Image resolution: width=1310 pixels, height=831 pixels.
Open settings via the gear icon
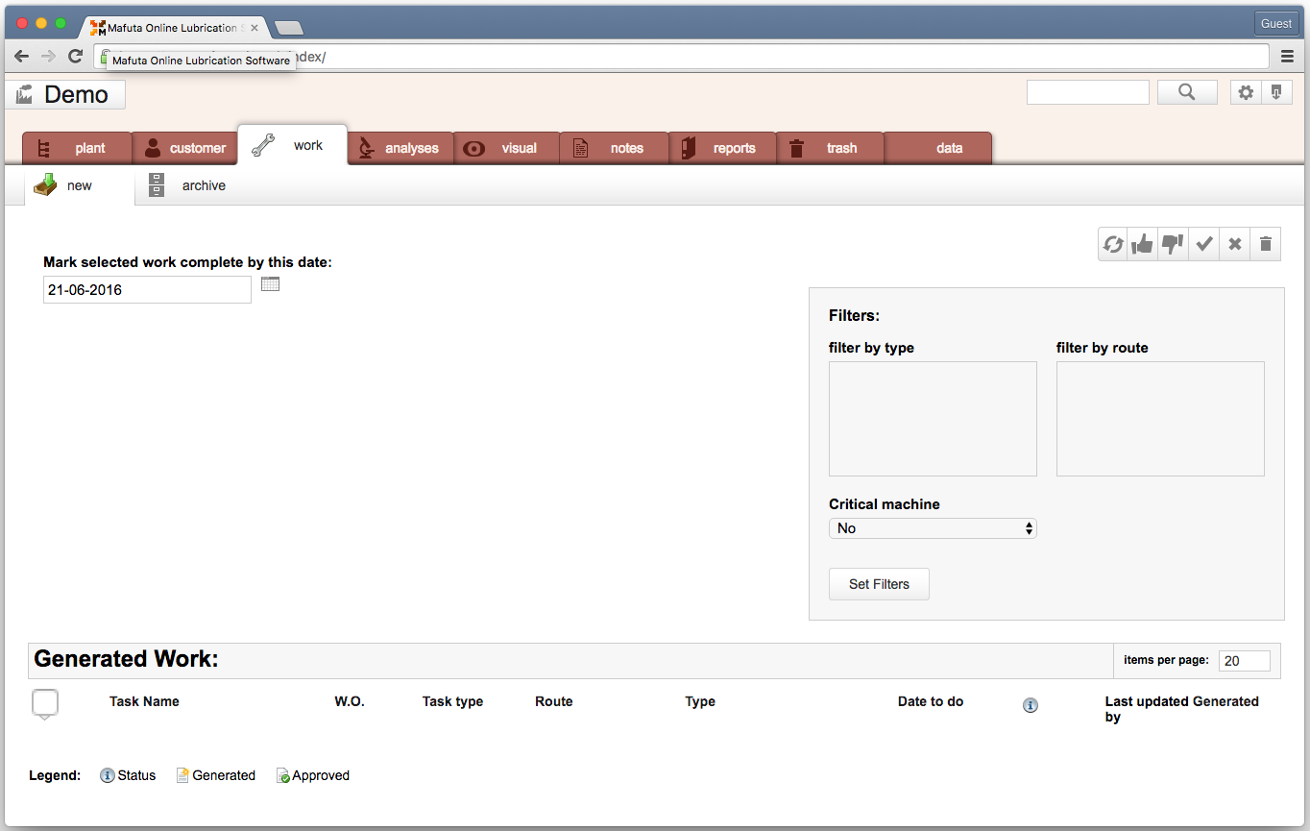point(1246,92)
